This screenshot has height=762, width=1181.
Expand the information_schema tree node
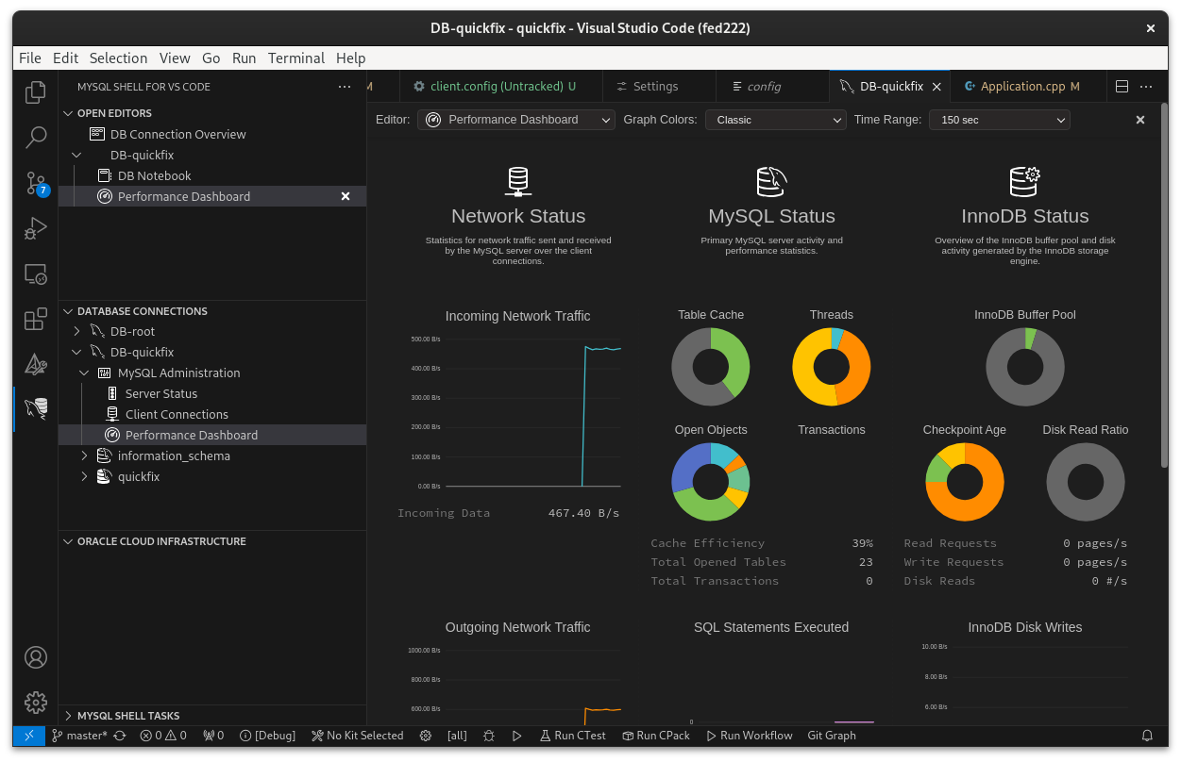[x=85, y=456]
